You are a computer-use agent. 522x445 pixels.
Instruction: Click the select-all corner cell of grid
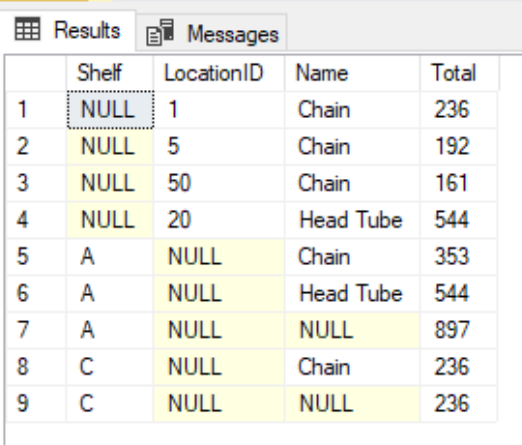[x=36, y=73]
